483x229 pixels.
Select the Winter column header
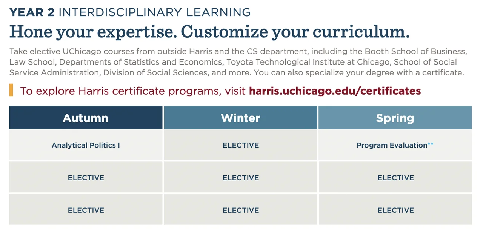tap(240, 118)
